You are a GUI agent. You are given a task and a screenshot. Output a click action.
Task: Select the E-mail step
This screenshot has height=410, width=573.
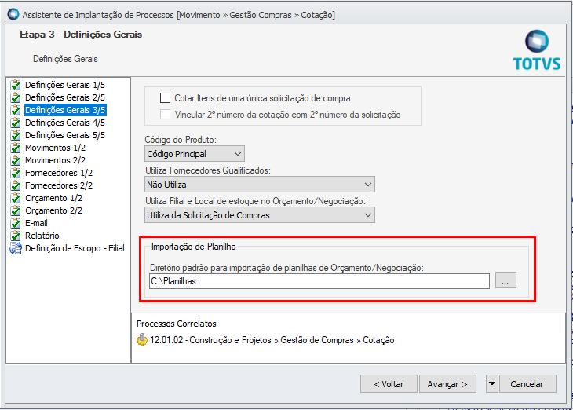coord(36,223)
